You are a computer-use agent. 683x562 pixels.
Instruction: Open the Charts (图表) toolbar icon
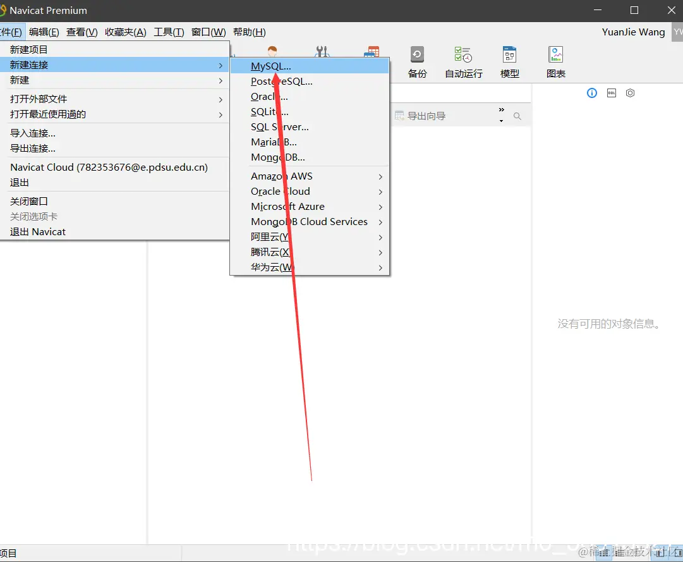556,62
